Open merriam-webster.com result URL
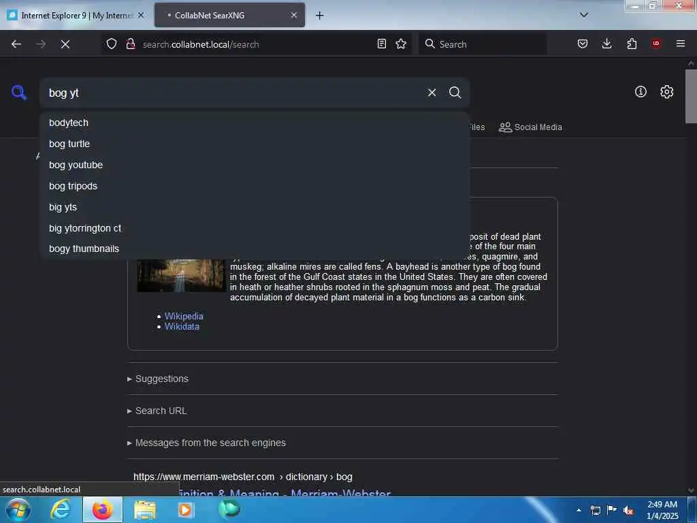Image resolution: width=697 pixels, height=523 pixels. [x=243, y=477]
